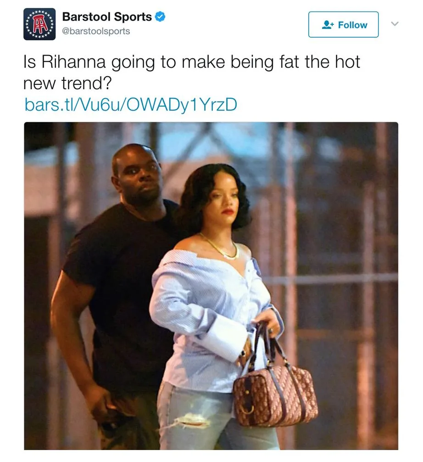Open the attached tweet photo
Screen dimensions: 423x462
pyautogui.click(x=211, y=286)
